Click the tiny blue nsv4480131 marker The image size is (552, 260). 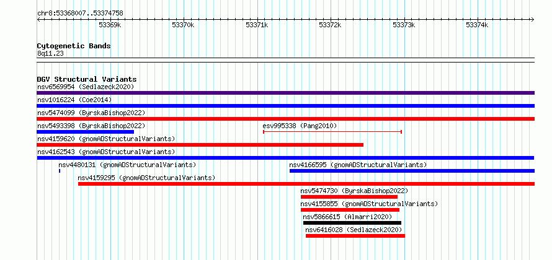point(60,171)
